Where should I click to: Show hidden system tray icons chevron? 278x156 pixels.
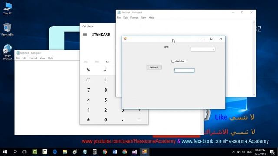234,152
